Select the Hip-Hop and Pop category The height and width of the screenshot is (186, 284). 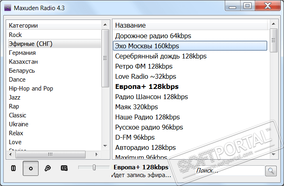coord(54,89)
